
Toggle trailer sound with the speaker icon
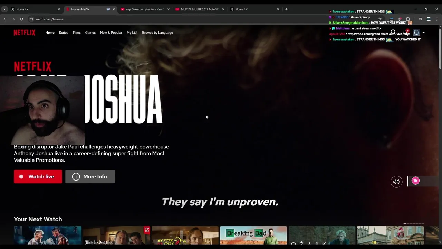pyautogui.click(x=396, y=182)
